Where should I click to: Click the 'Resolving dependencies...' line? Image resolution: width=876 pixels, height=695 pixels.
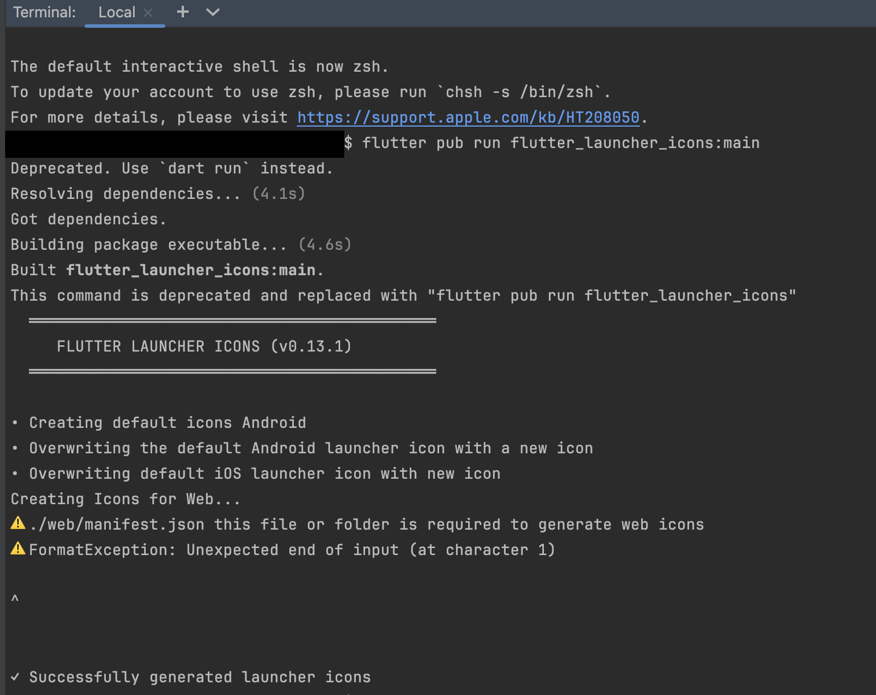(x=158, y=194)
